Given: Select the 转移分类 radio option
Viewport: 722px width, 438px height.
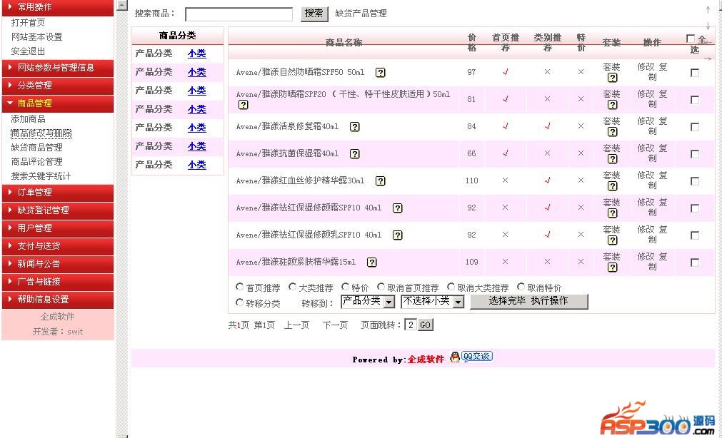Looking at the screenshot, I should (x=239, y=302).
